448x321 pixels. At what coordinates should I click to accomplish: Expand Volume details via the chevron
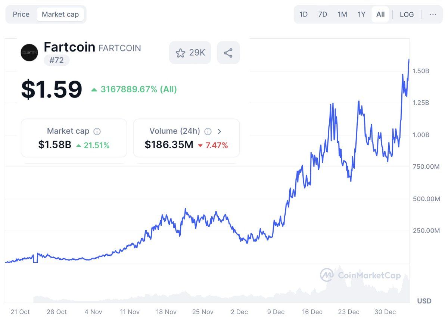(220, 131)
